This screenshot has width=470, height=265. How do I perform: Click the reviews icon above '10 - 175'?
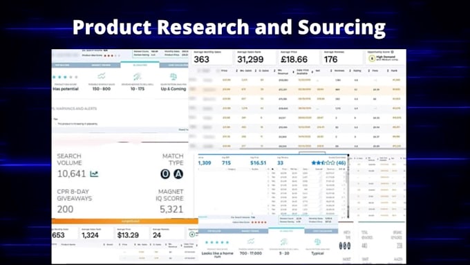(138, 76)
